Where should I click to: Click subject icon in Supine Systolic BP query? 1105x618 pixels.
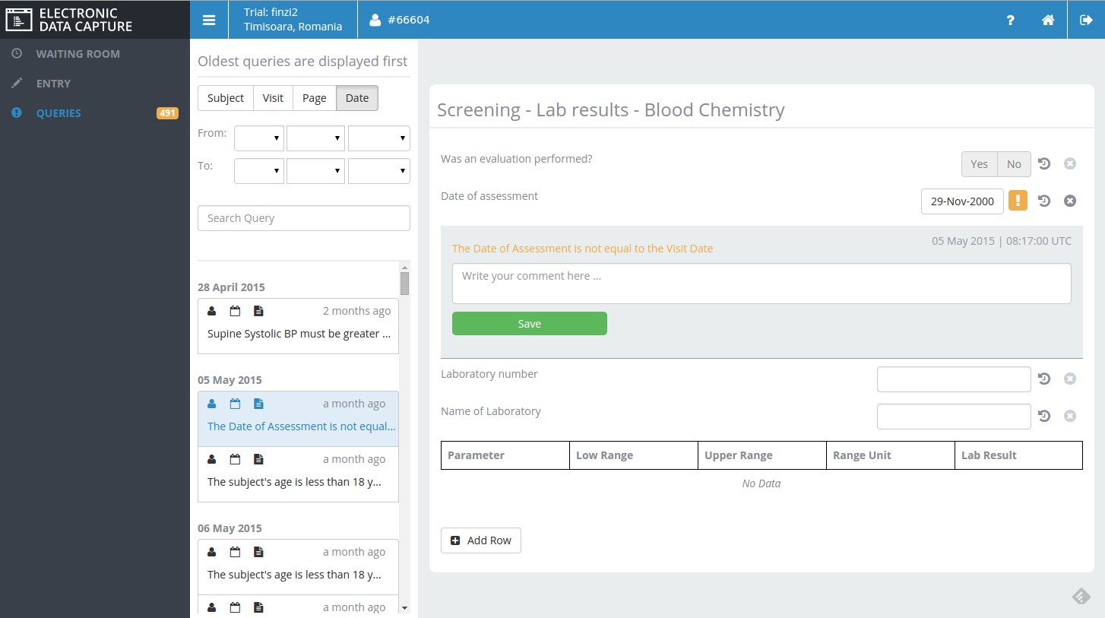coord(212,311)
